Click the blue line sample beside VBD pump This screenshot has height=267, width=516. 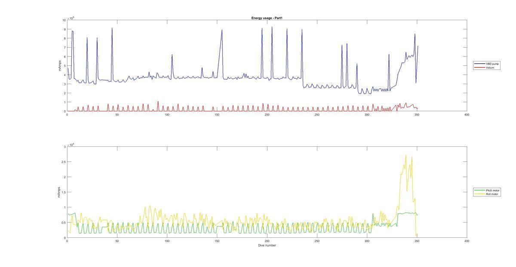tap(480, 64)
